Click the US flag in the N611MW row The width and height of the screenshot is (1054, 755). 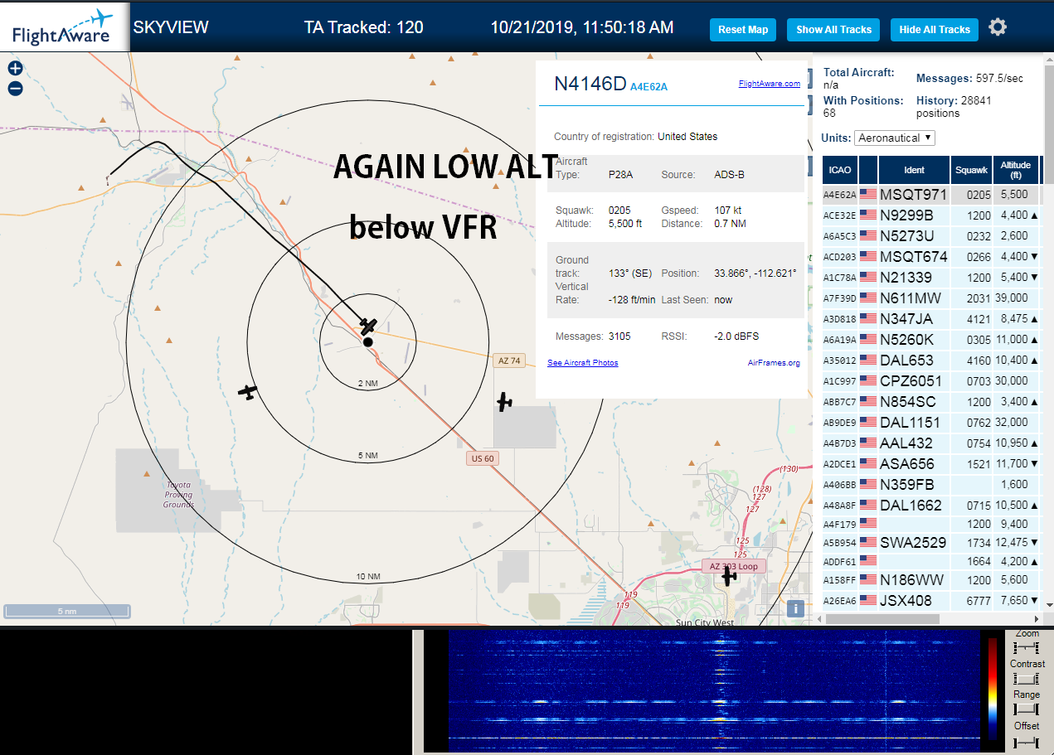[868, 298]
